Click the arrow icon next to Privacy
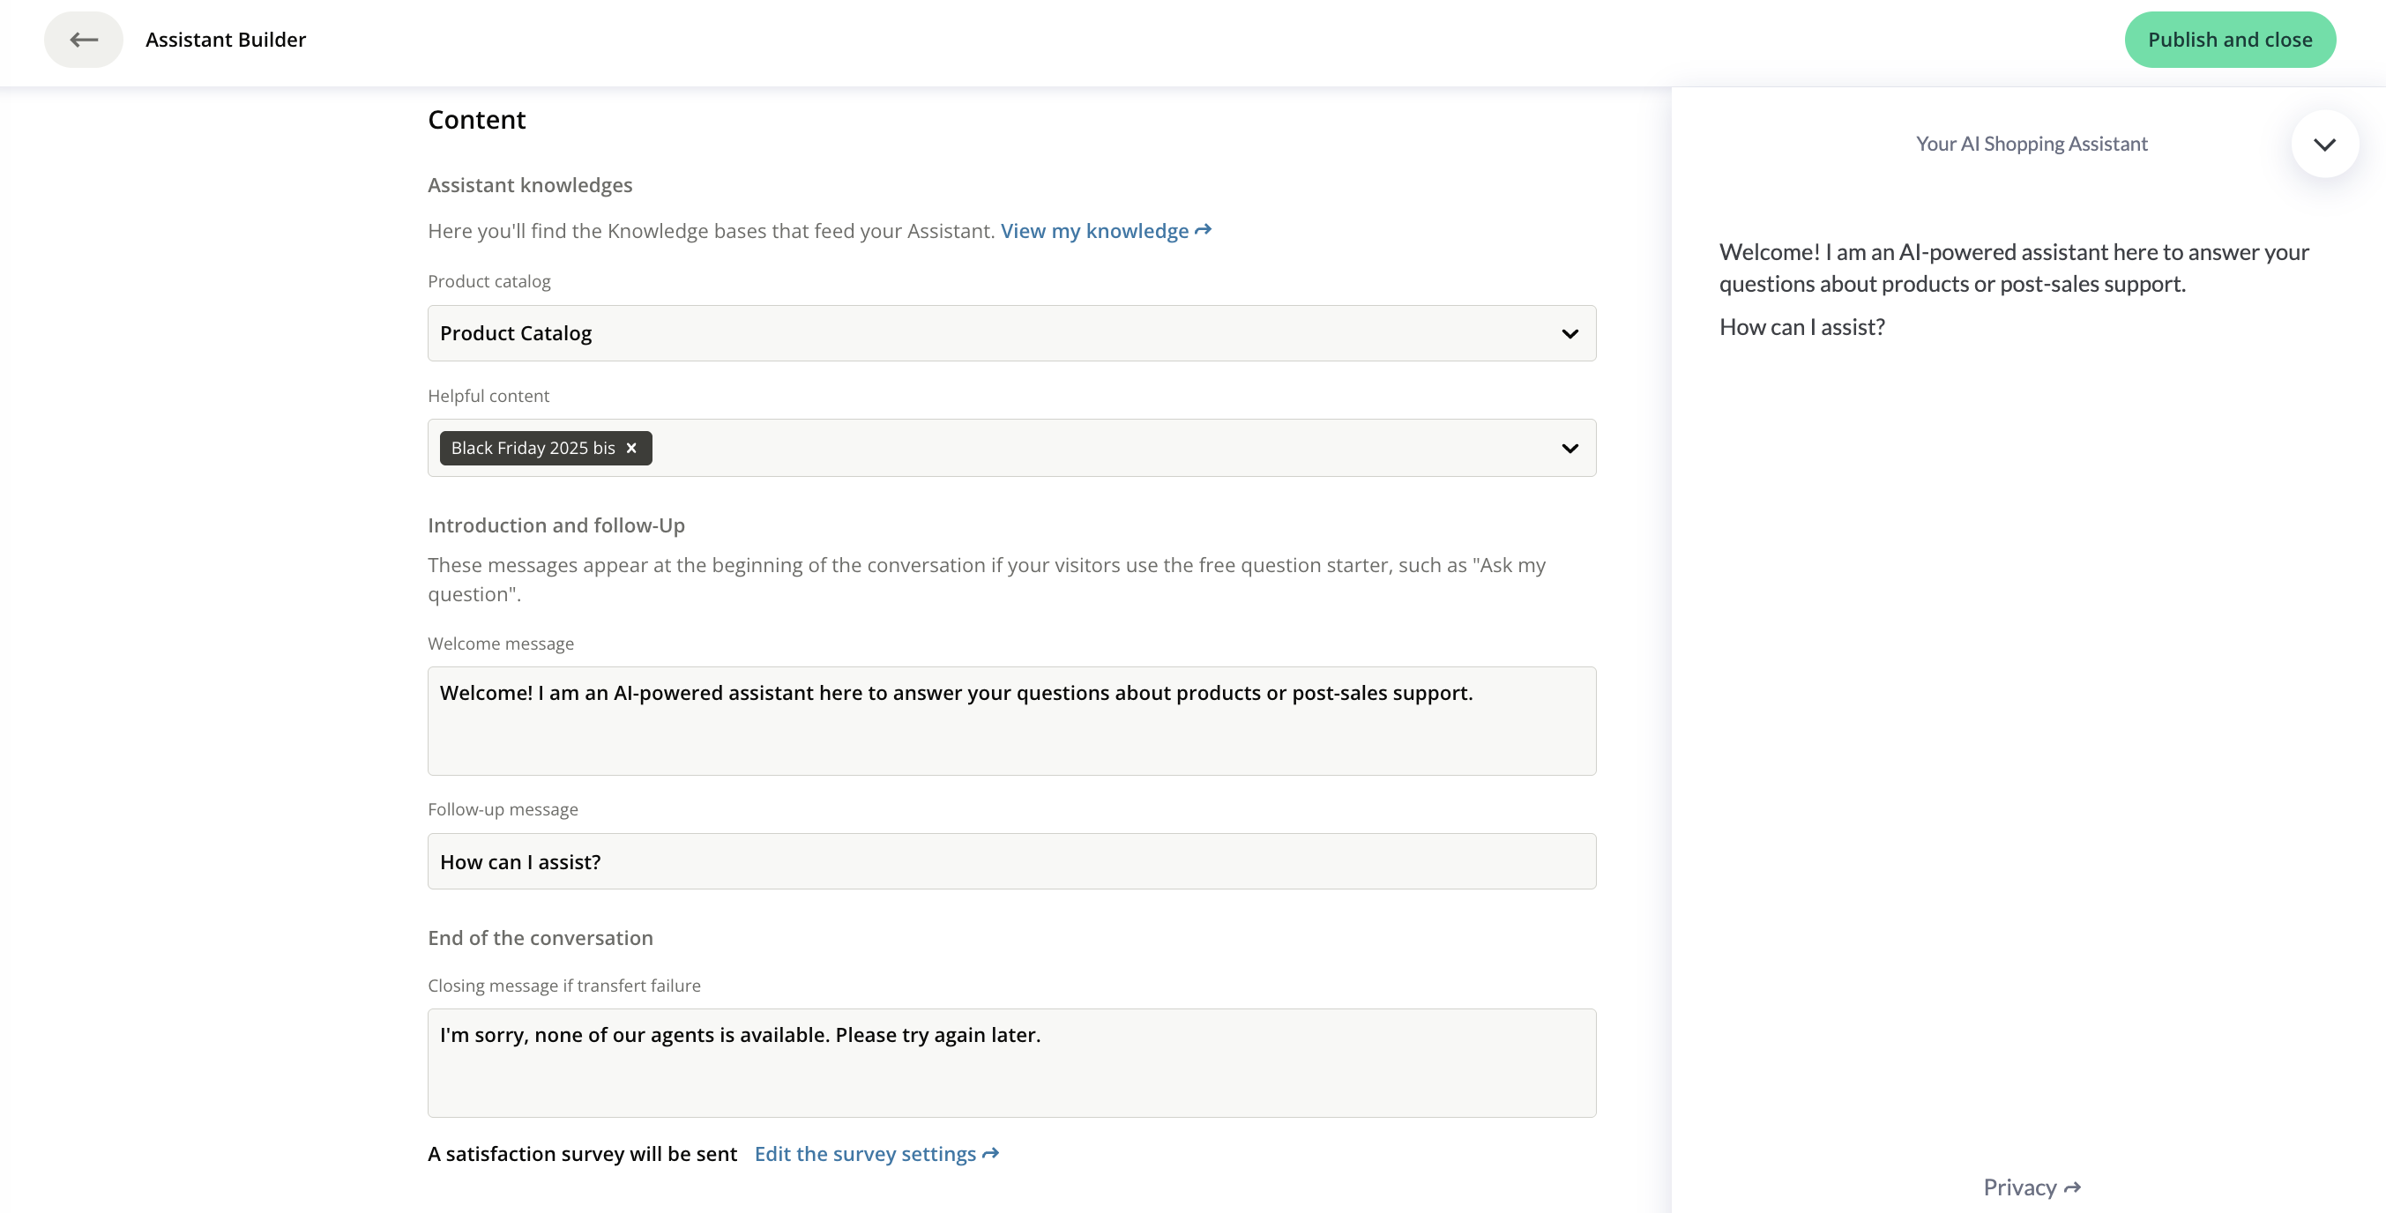Image resolution: width=2386 pixels, height=1213 pixels. point(2073,1188)
